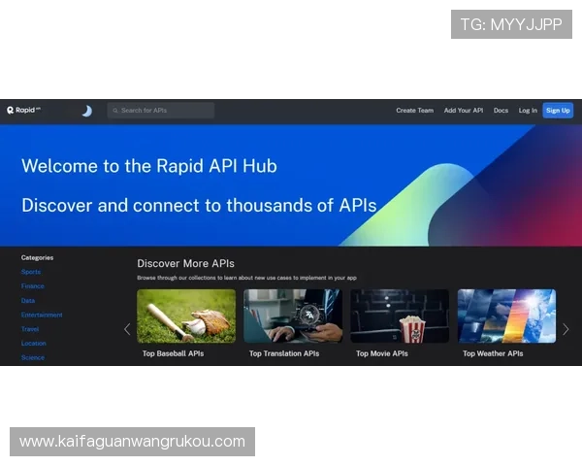Open the Create Team page
The width and height of the screenshot is (582, 466).
click(414, 111)
